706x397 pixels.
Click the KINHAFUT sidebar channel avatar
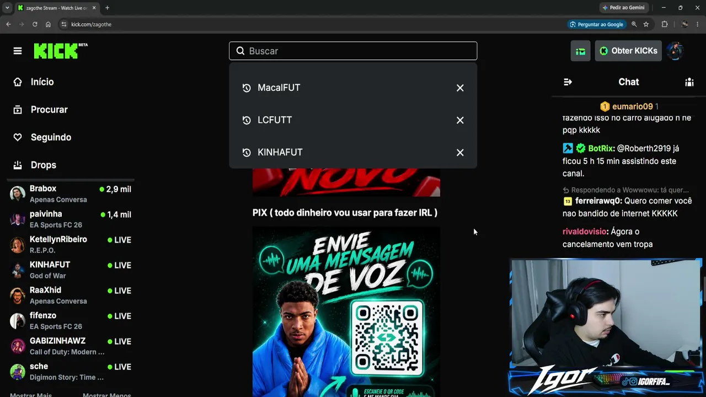point(18,270)
